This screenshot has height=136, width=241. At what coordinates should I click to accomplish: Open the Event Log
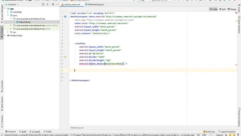pos(209,132)
